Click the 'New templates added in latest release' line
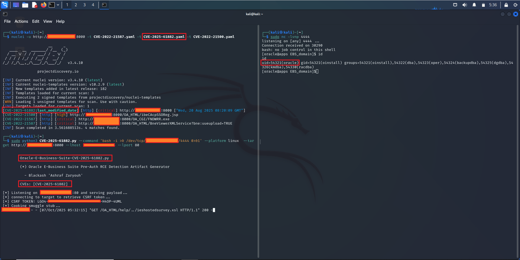This screenshot has height=260, width=520. point(55,89)
